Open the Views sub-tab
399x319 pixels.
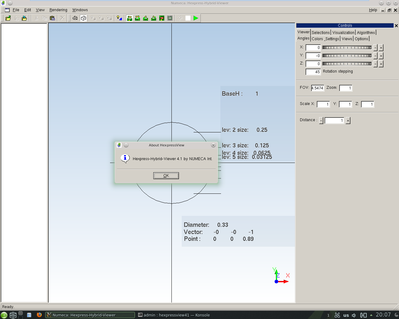coord(347,39)
